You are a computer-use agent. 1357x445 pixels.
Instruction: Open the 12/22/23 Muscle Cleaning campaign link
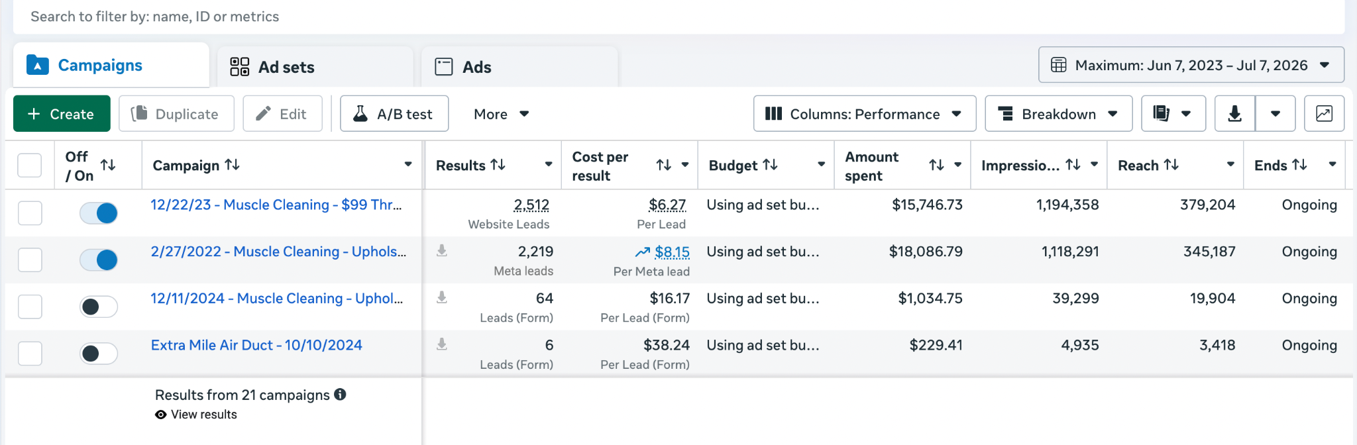point(276,205)
